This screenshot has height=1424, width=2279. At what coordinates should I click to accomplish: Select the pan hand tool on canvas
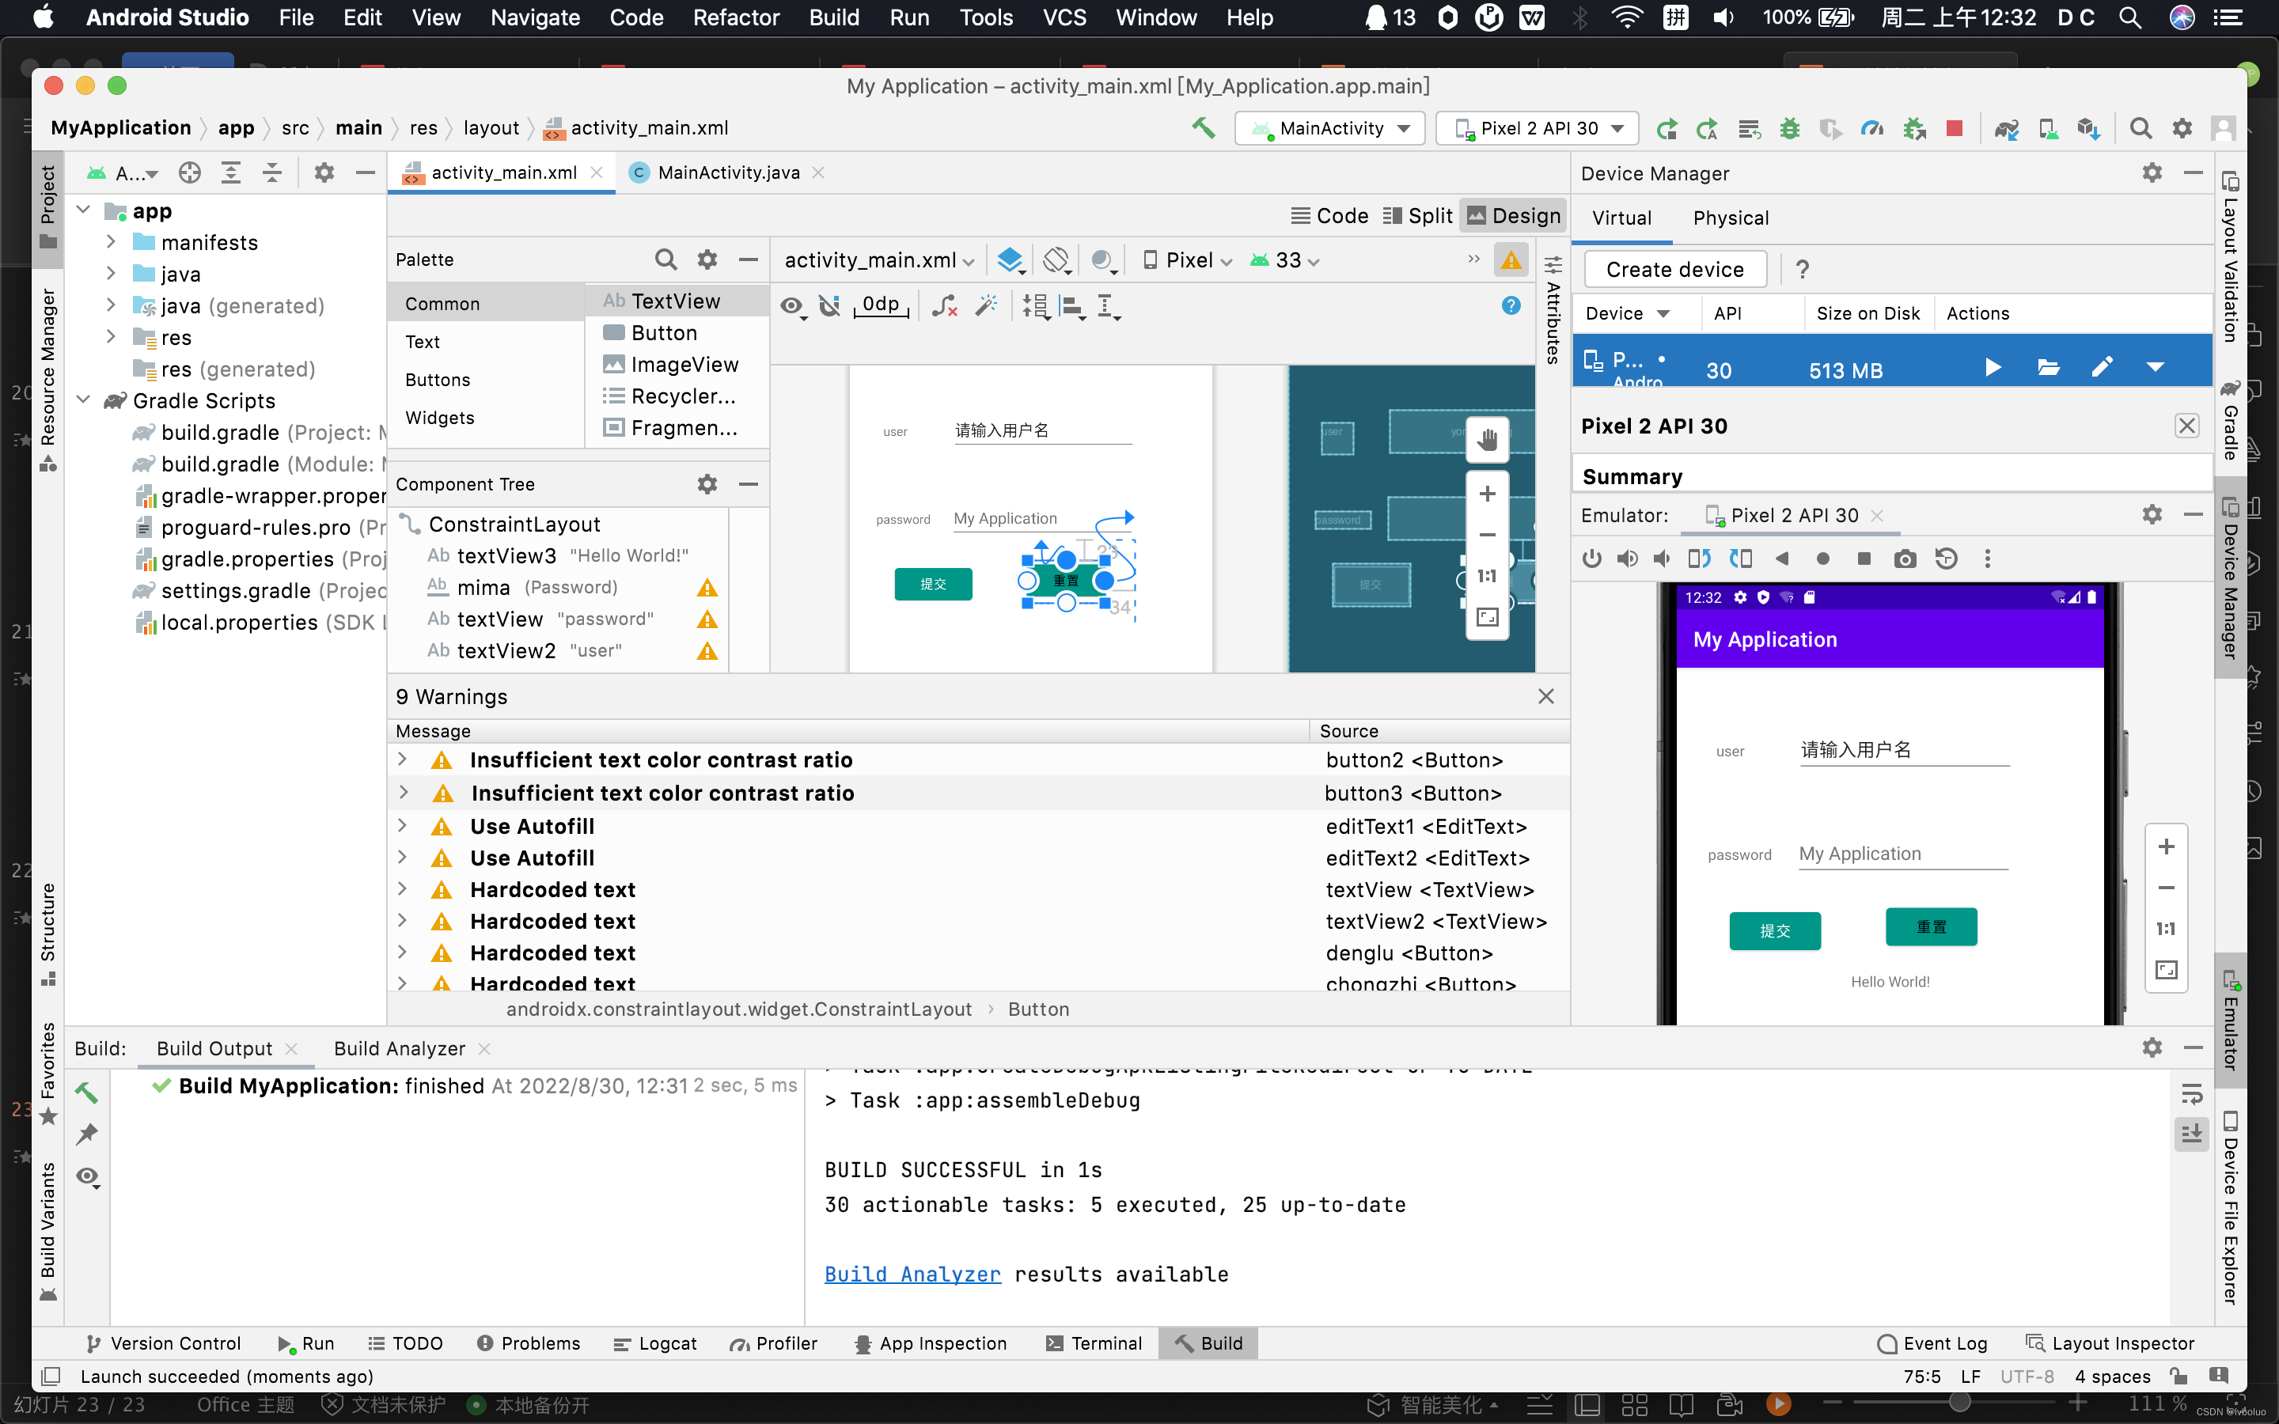[x=1487, y=439]
